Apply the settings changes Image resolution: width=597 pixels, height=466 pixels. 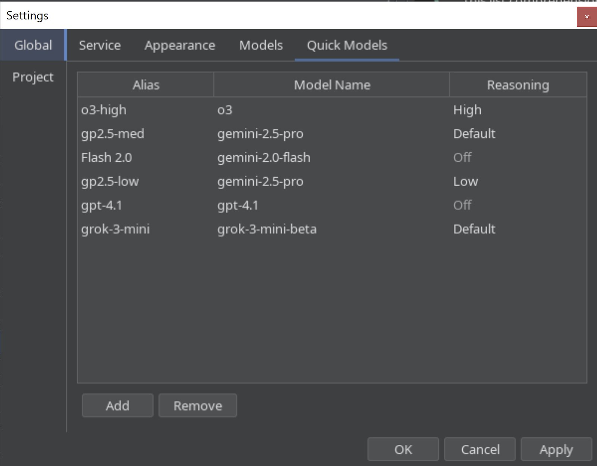point(556,450)
